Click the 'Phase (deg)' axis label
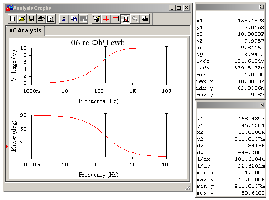 click(14, 136)
